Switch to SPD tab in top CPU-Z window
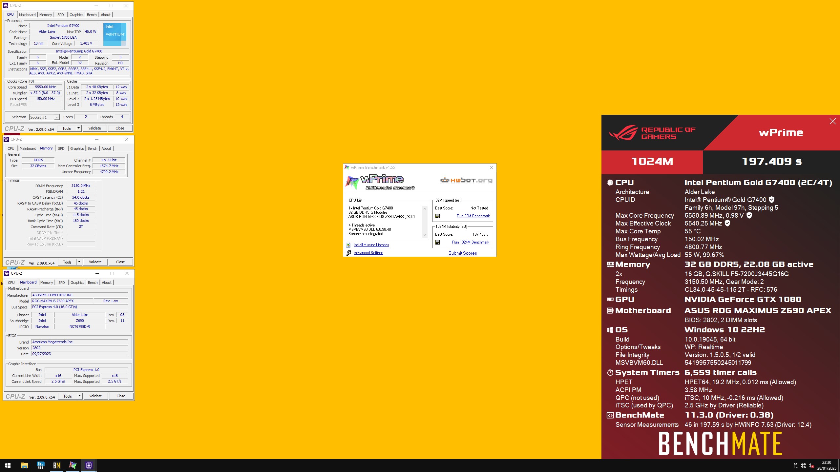 tap(61, 15)
